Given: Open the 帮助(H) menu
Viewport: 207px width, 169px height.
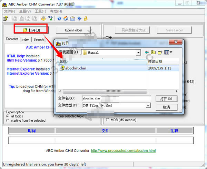Looking at the screenshot, I should click(56, 11).
